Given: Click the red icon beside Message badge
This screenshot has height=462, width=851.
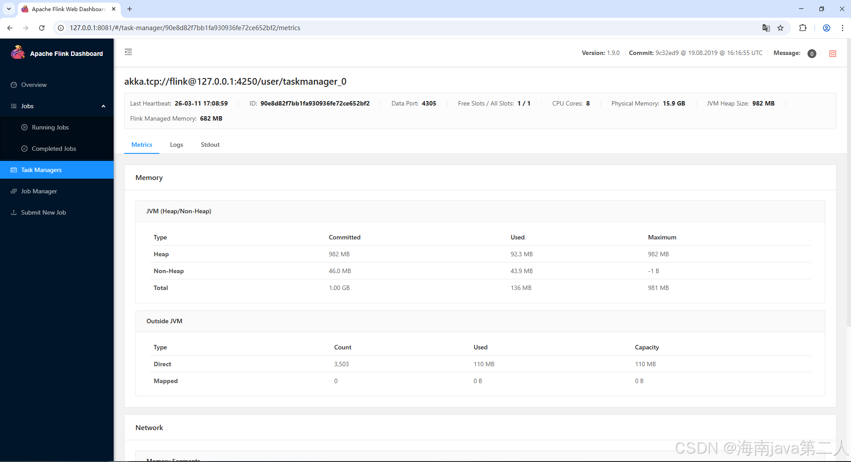Looking at the screenshot, I should (x=833, y=53).
